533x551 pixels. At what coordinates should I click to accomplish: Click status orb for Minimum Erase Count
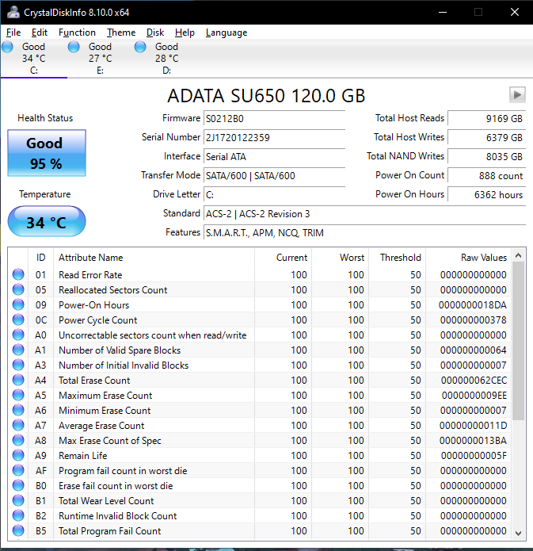(x=18, y=410)
